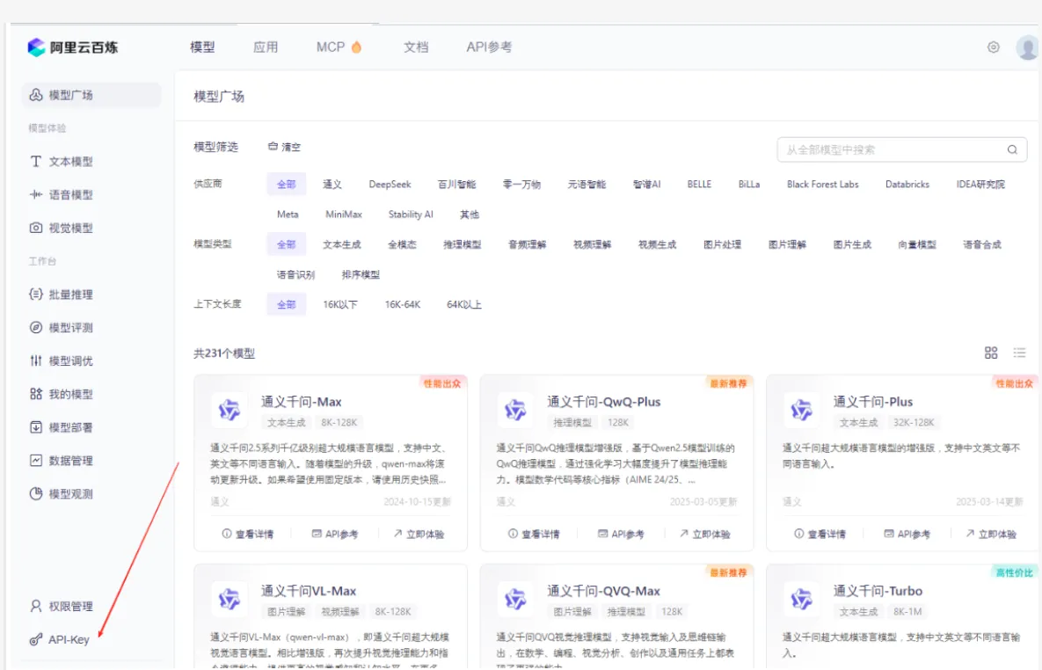Viewport: 1042px width, 670px height.
Task: Open the settings gear icon in top bar
Action: coord(993,47)
